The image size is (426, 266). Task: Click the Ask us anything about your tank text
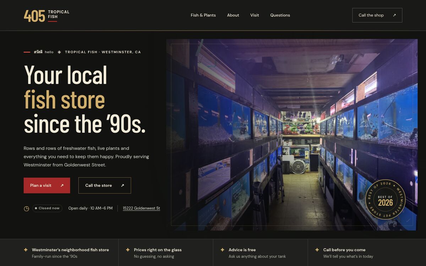pyautogui.click(x=257, y=256)
